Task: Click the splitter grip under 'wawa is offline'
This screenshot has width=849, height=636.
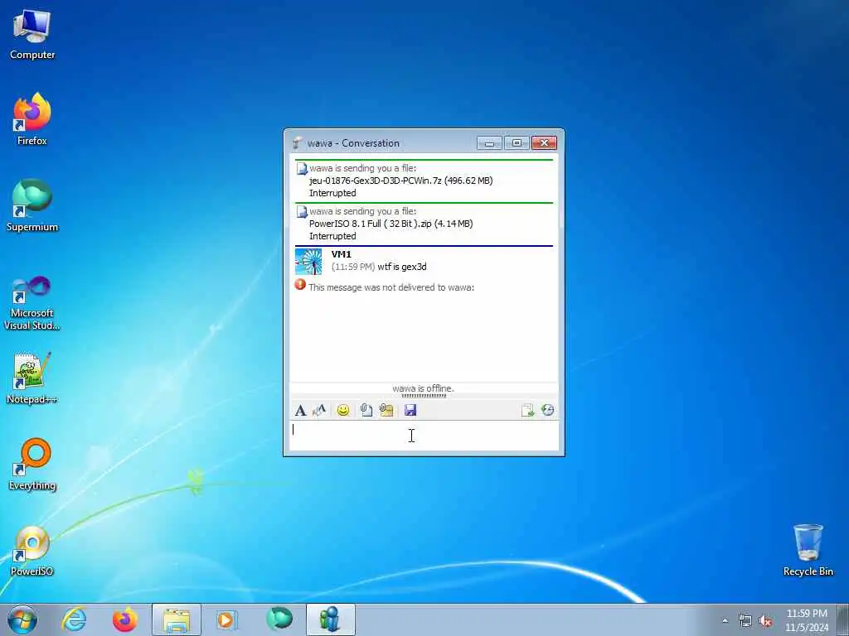Action: [x=424, y=396]
